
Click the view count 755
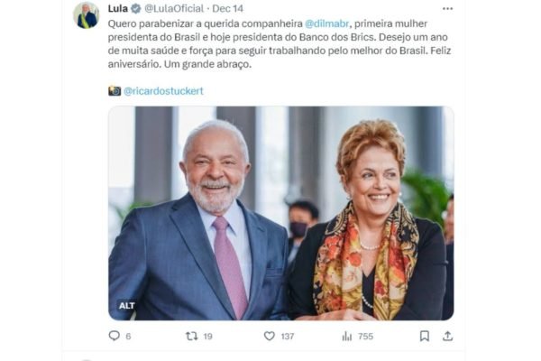(366, 336)
